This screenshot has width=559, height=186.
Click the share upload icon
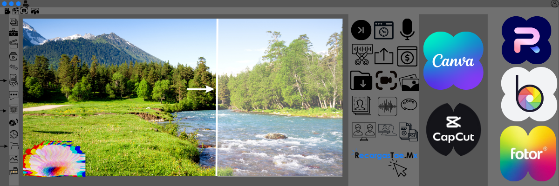tap(384, 55)
